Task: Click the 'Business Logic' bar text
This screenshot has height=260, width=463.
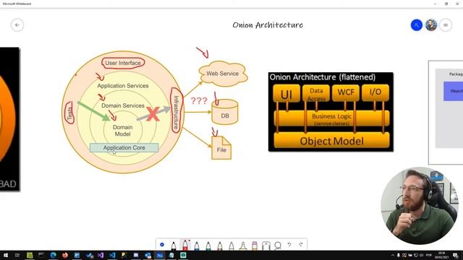Action: [x=331, y=116]
